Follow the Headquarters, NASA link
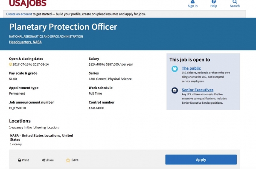 [25, 42]
